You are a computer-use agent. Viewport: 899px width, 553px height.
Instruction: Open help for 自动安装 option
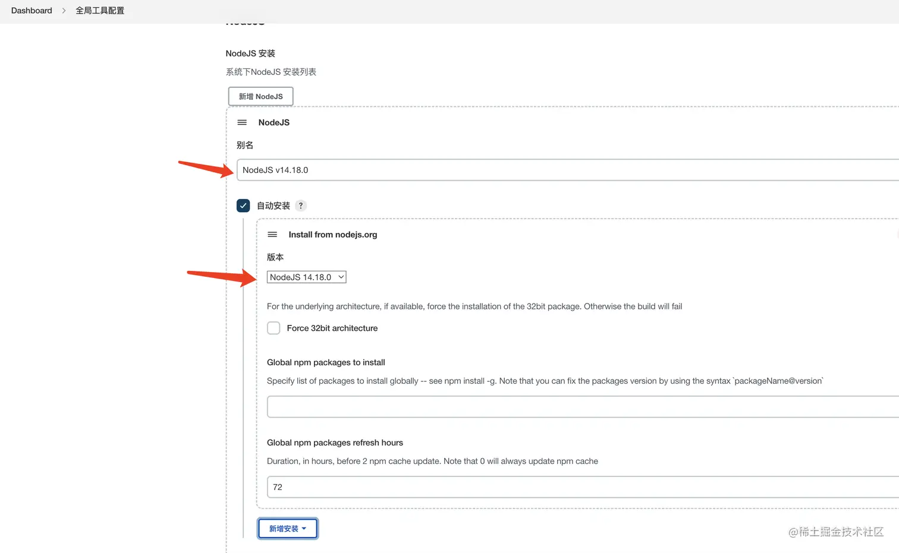[301, 206]
